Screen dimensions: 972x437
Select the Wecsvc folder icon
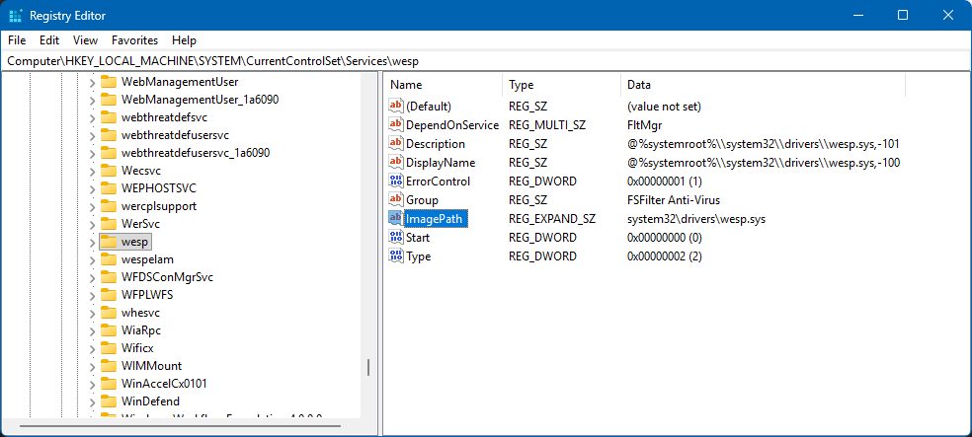coord(109,171)
